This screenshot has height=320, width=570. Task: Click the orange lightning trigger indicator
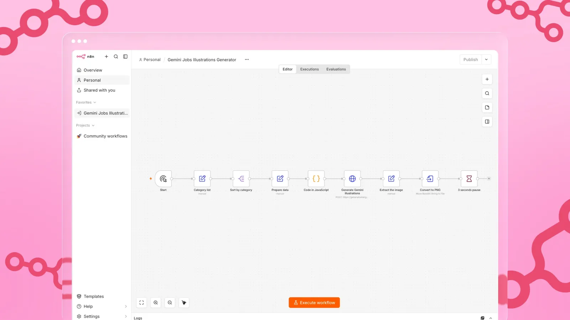point(151,178)
